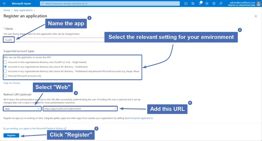262x141 pixels.
Task: Click Microsoft Azure portal title
Action: 21,4
